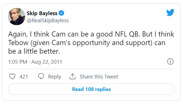Like the tweet with heart icon

click(x=12, y=76)
